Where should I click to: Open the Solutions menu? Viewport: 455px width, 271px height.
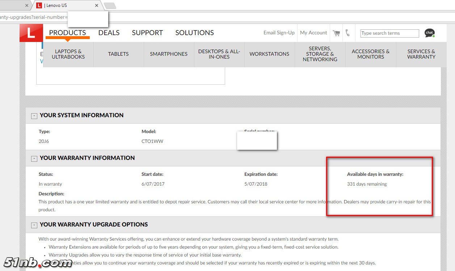[194, 33]
